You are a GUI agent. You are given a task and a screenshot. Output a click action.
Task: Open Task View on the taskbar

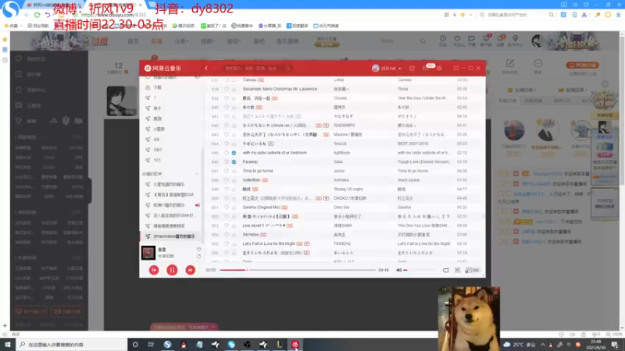(x=151, y=344)
